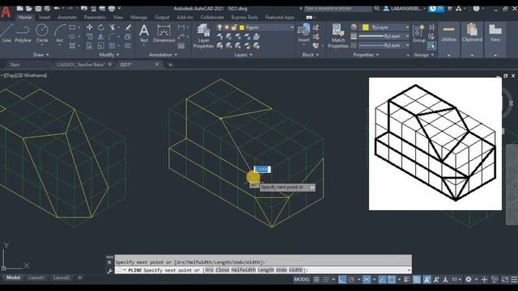Select the Stretch tool in Modify panel

[90, 46]
